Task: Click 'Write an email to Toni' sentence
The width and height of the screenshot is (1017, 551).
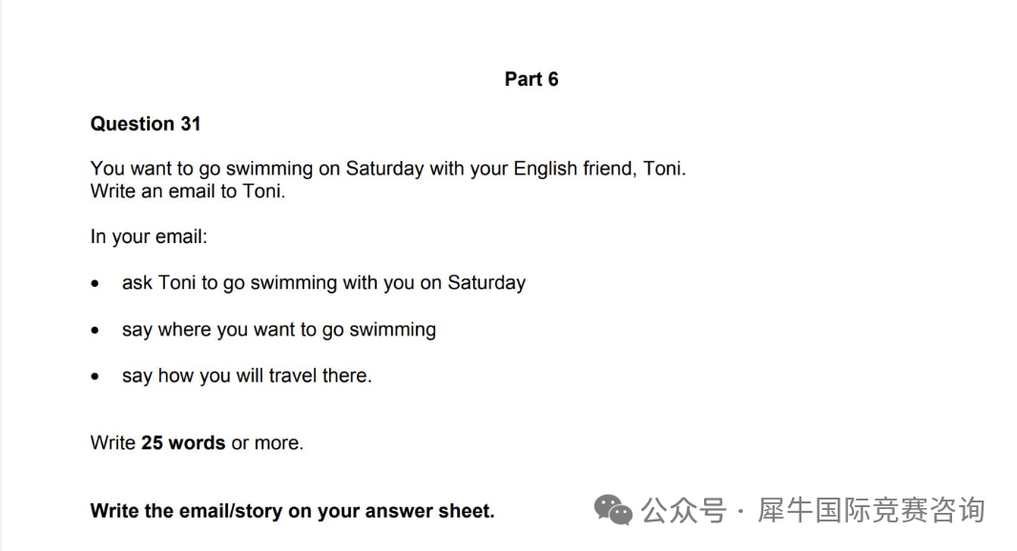Action: pos(188,192)
